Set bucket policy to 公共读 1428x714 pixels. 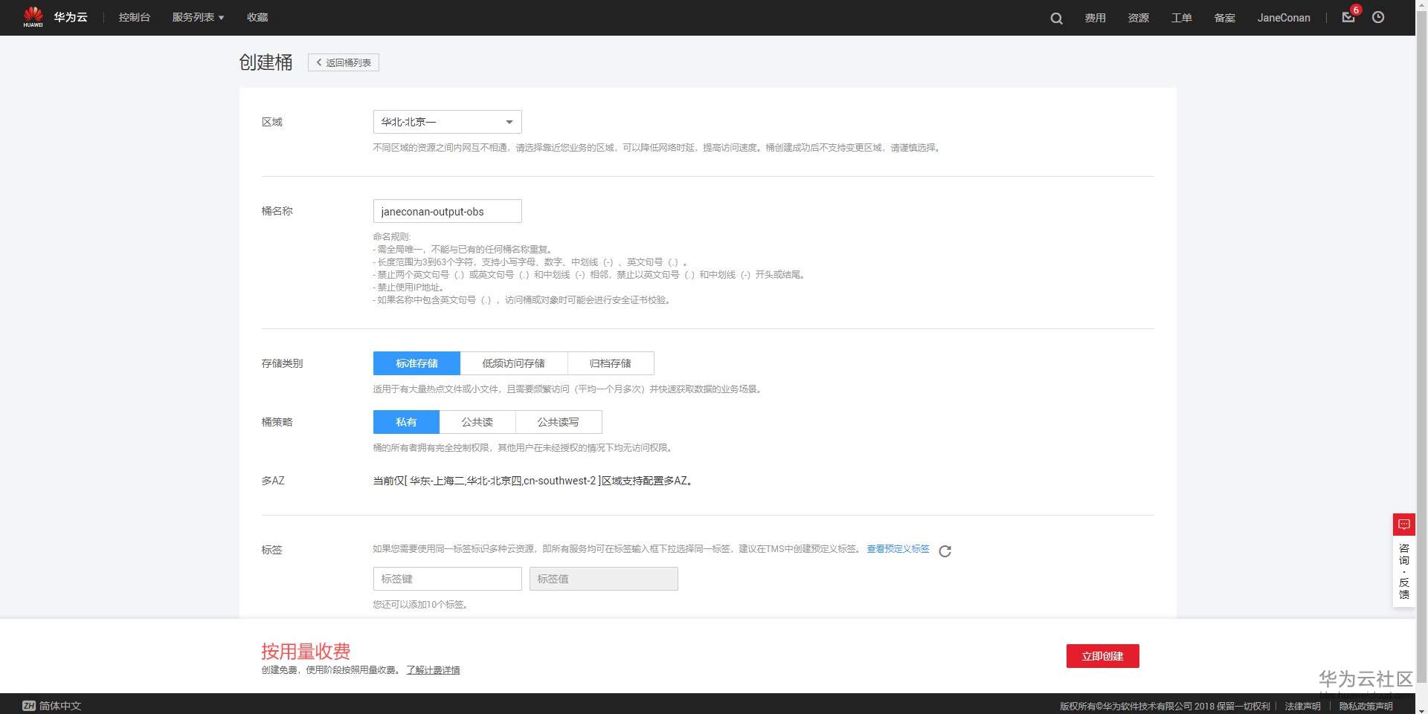pyautogui.click(x=477, y=422)
